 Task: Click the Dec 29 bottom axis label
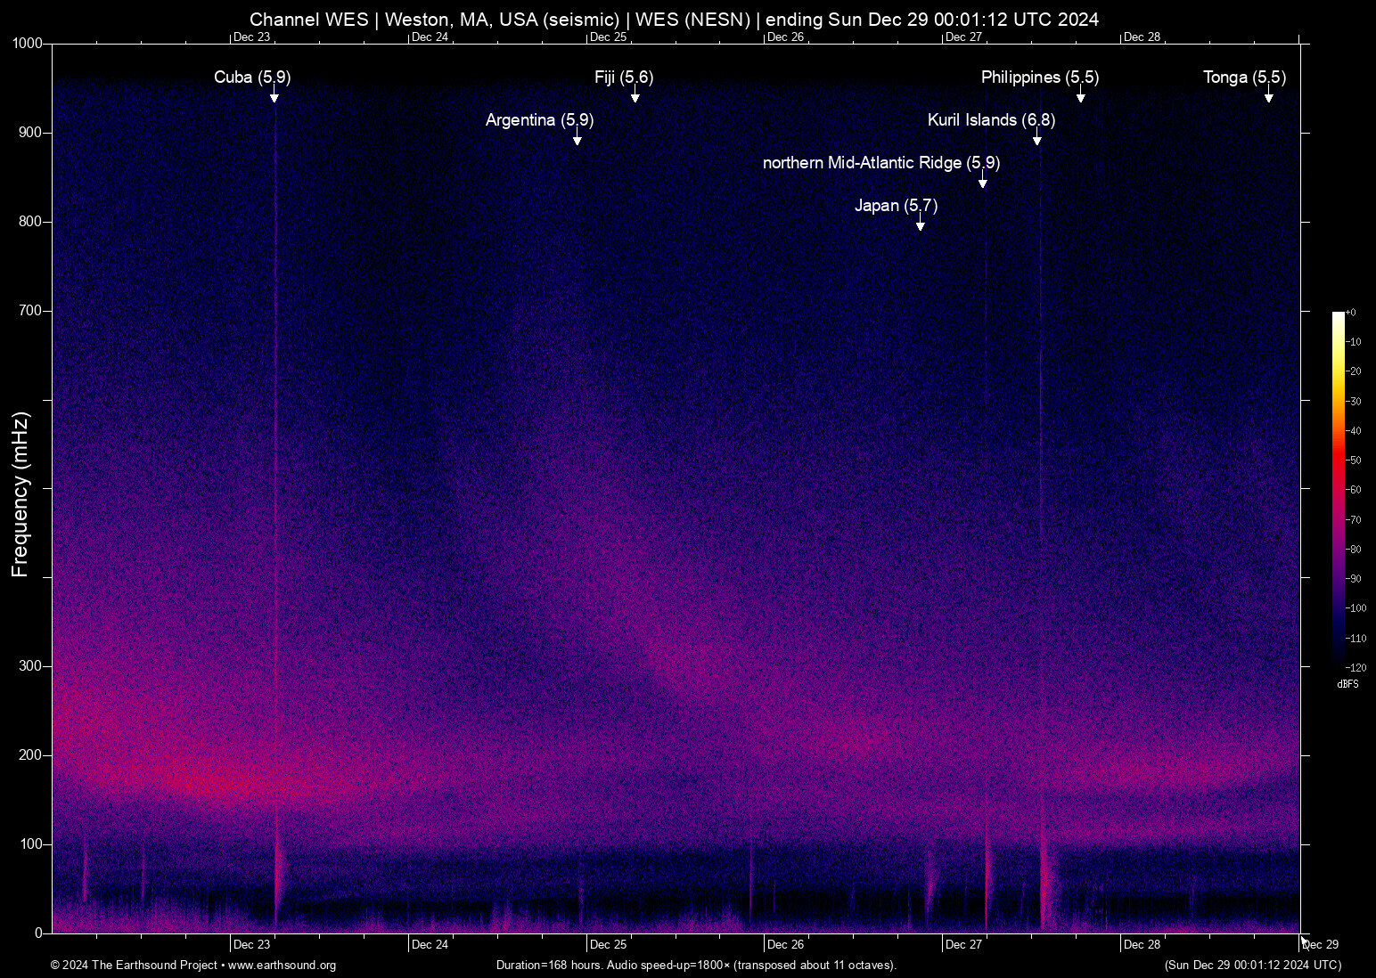click(1321, 945)
